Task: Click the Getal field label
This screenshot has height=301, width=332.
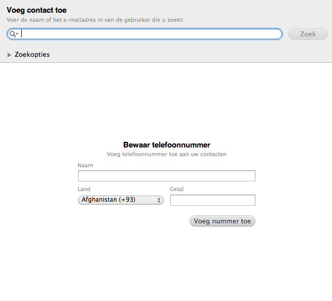Action: click(177, 189)
